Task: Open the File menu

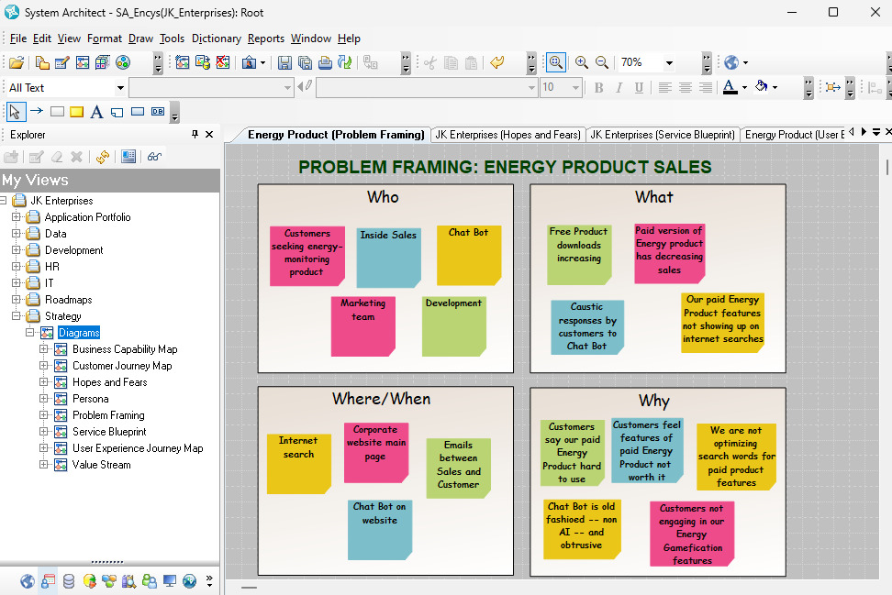Action: coord(18,39)
